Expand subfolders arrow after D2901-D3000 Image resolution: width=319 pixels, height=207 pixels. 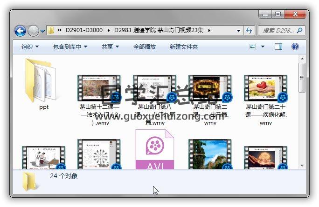(x=109, y=30)
